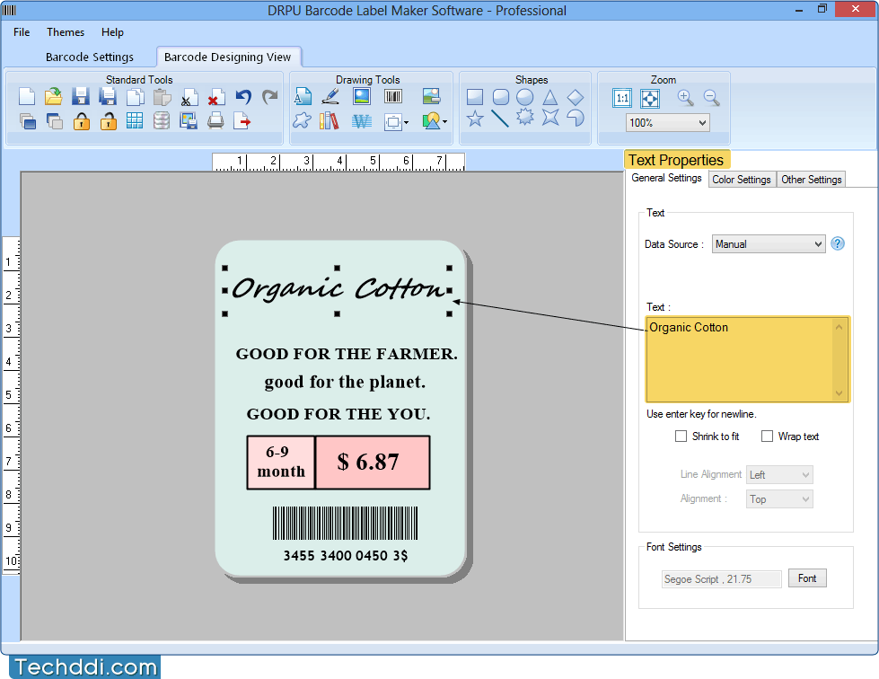Select the custom shape splat tool

pos(302,120)
